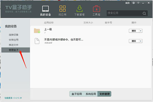Click the 搜索应用 search input field
Screen dimensions: 153x102
pyautogui.click(x=124, y=13)
